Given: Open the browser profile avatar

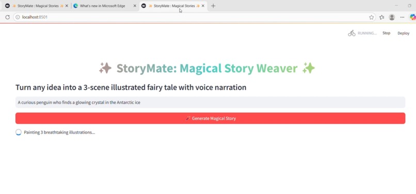Looking at the screenshot, I should click(392, 17).
